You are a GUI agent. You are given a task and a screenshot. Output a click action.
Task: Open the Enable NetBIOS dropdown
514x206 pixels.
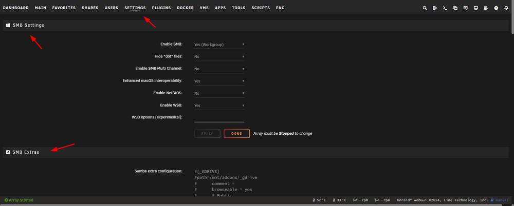219,93
